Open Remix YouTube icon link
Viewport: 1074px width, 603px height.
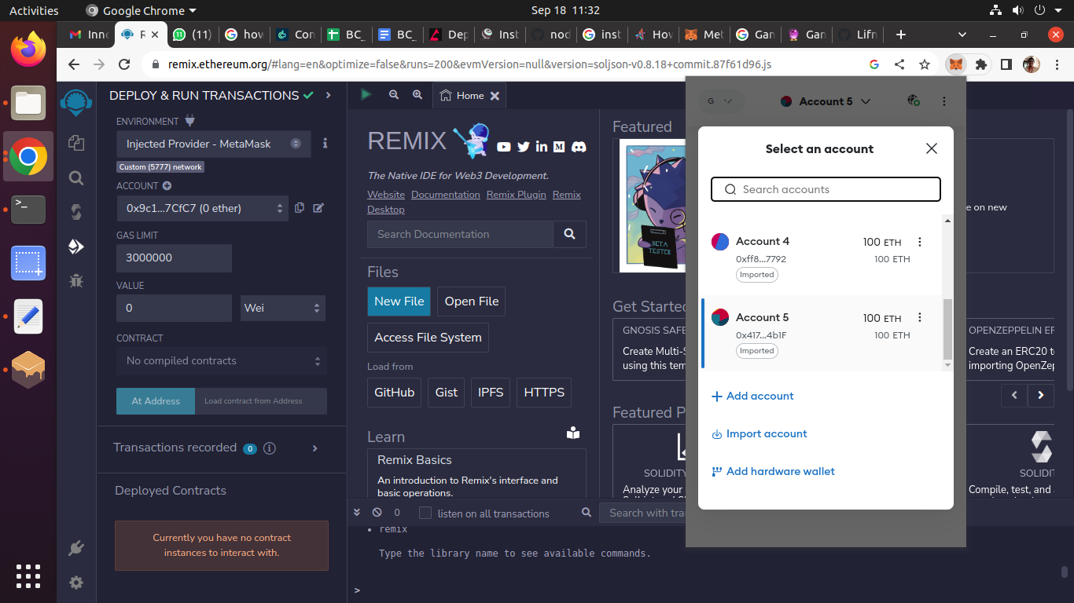504,147
